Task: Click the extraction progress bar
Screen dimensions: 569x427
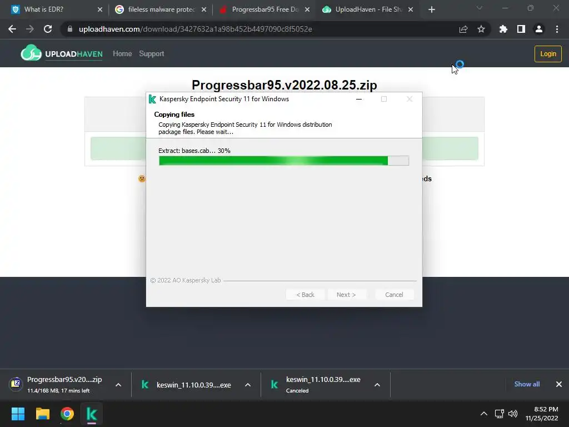Action: 284,161
